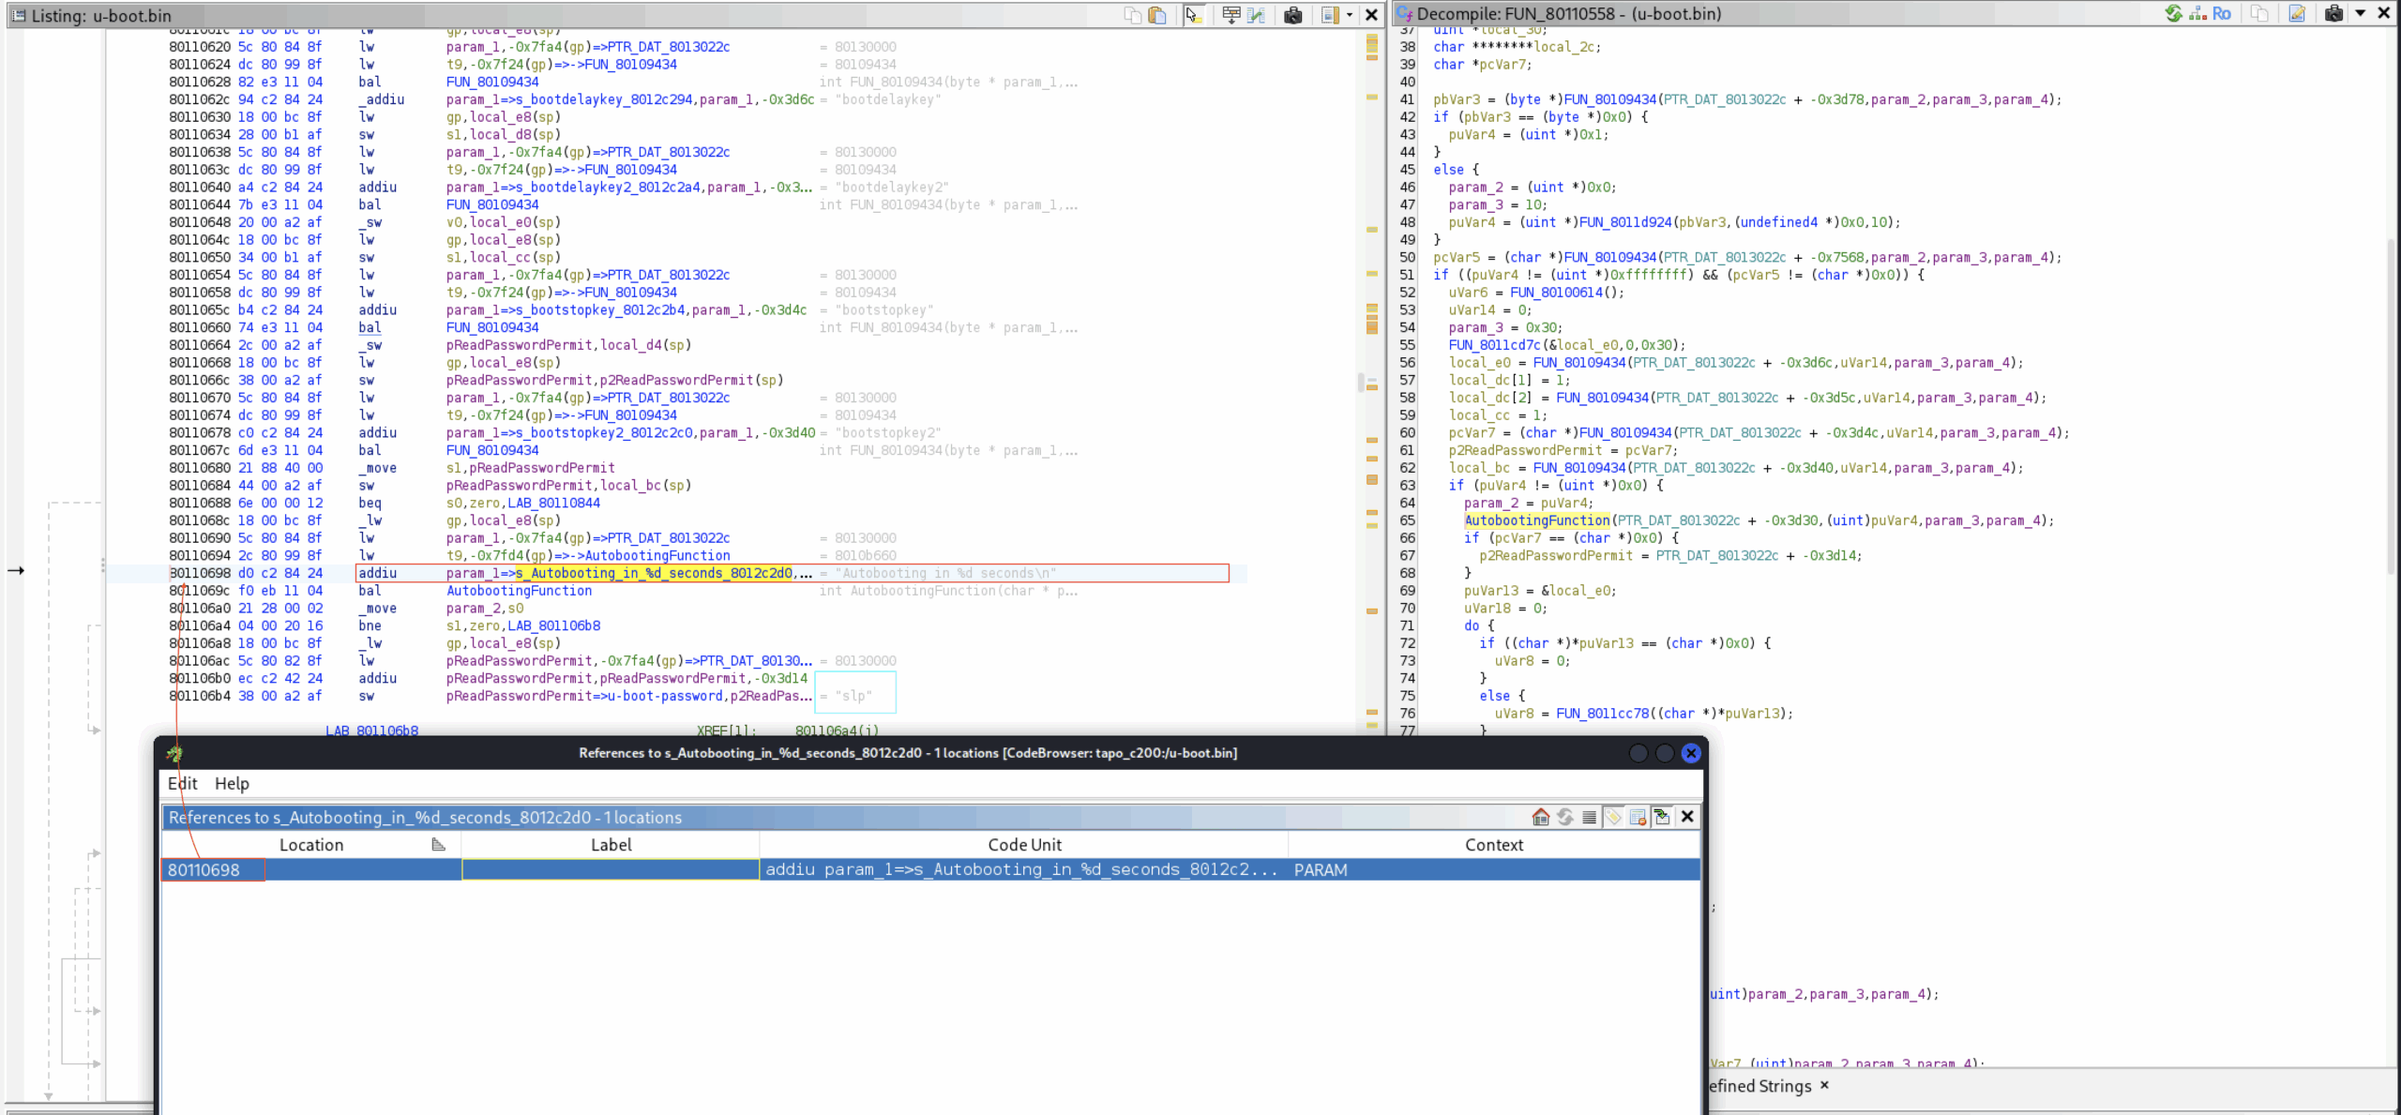Click the select-all-rows lines icon in References

tap(1589, 817)
